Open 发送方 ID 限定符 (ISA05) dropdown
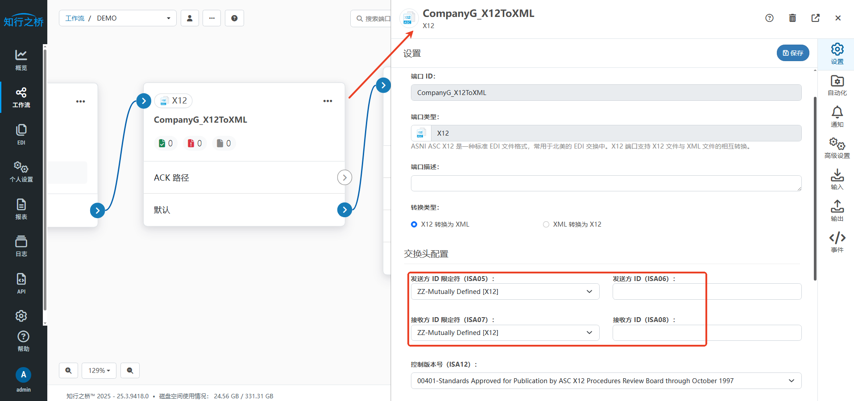Screen dimensions: 854x401 pos(505,292)
